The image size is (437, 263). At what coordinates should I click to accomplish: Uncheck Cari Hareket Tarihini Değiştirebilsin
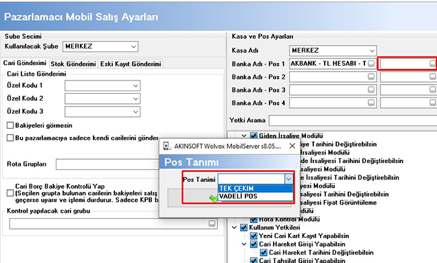[x=264, y=252]
